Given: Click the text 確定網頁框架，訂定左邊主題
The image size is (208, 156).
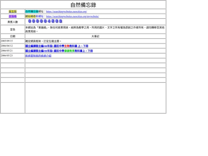Looking at the screenshot, I should 43,41.
